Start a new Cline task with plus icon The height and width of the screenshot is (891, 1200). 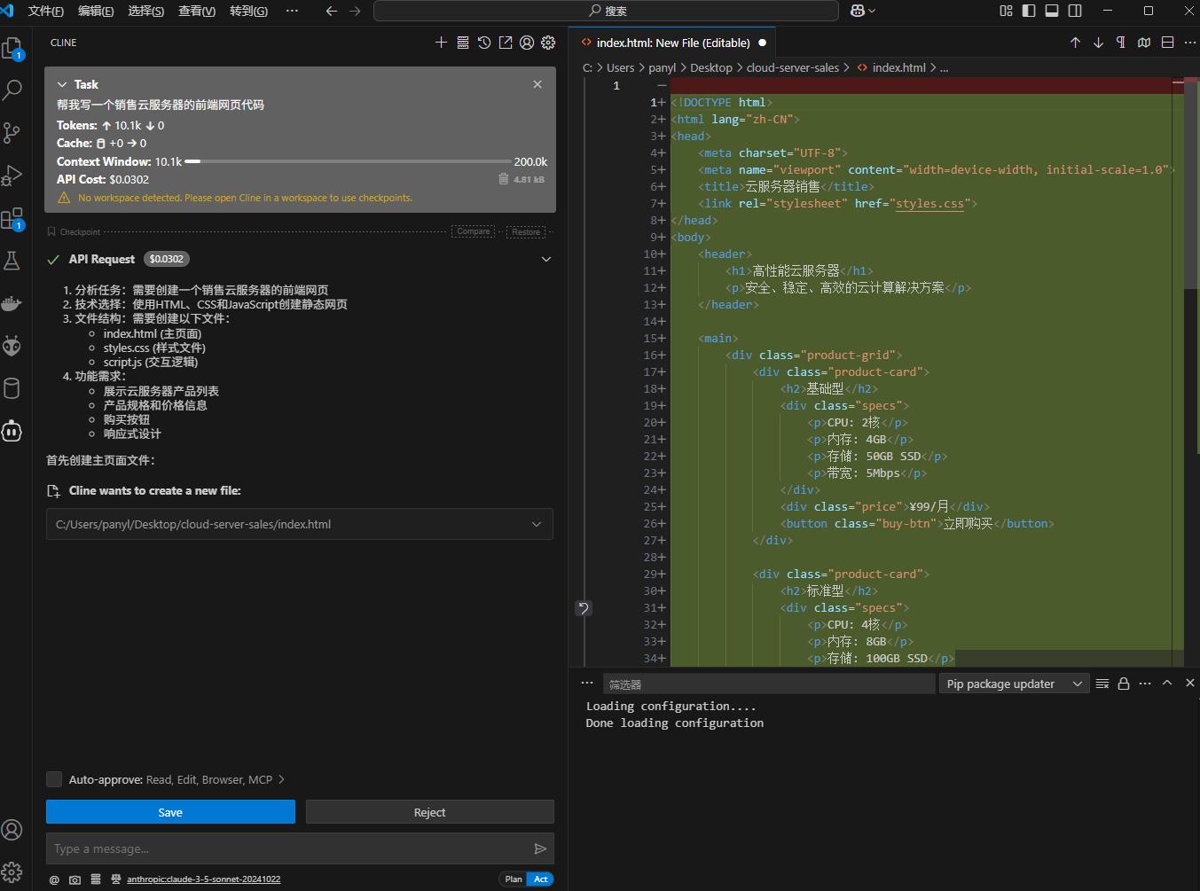tap(441, 43)
